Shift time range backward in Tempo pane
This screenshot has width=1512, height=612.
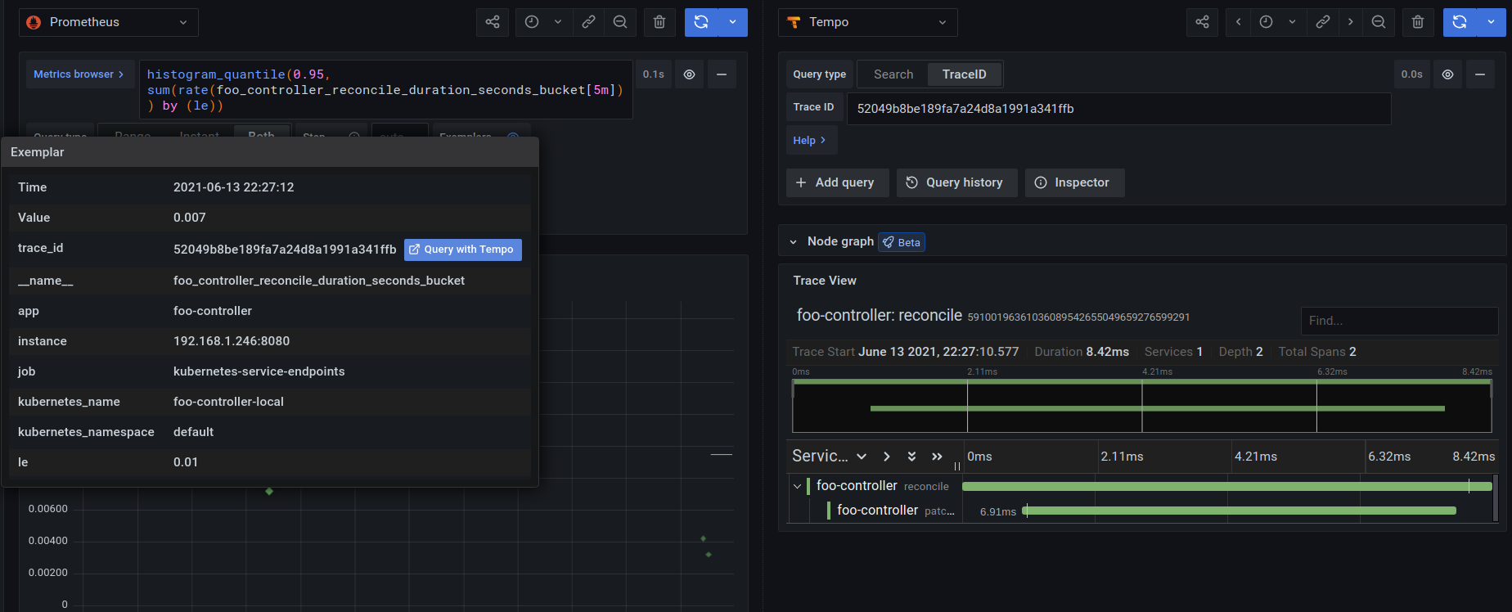click(1238, 22)
